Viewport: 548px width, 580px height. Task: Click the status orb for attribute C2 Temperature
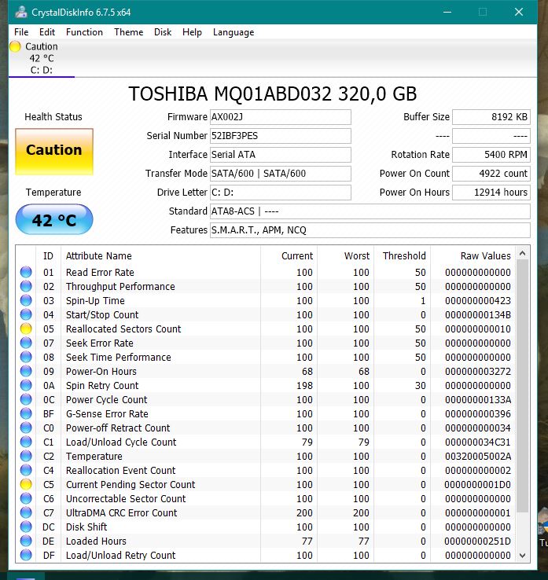point(26,456)
